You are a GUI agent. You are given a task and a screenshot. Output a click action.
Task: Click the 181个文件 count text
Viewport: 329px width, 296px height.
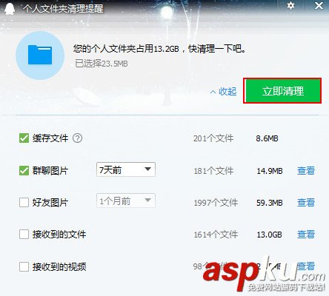coord(213,171)
